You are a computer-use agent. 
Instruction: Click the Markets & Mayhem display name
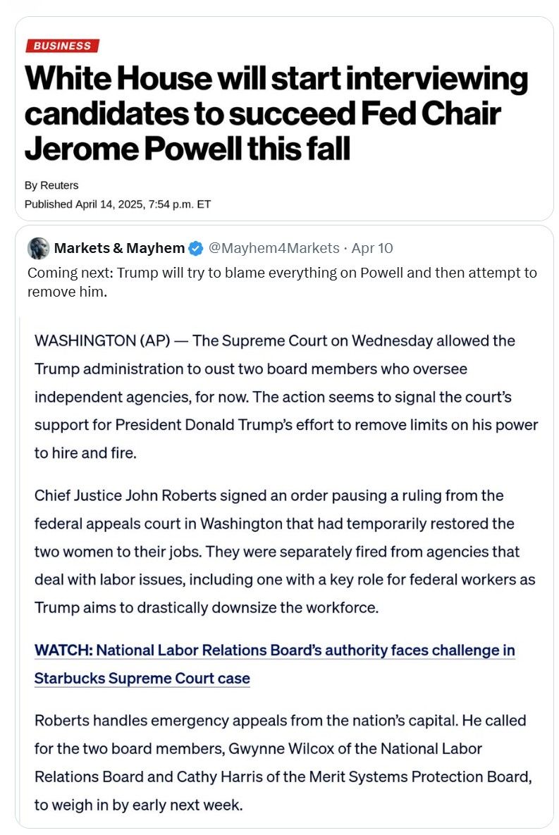coord(119,248)
